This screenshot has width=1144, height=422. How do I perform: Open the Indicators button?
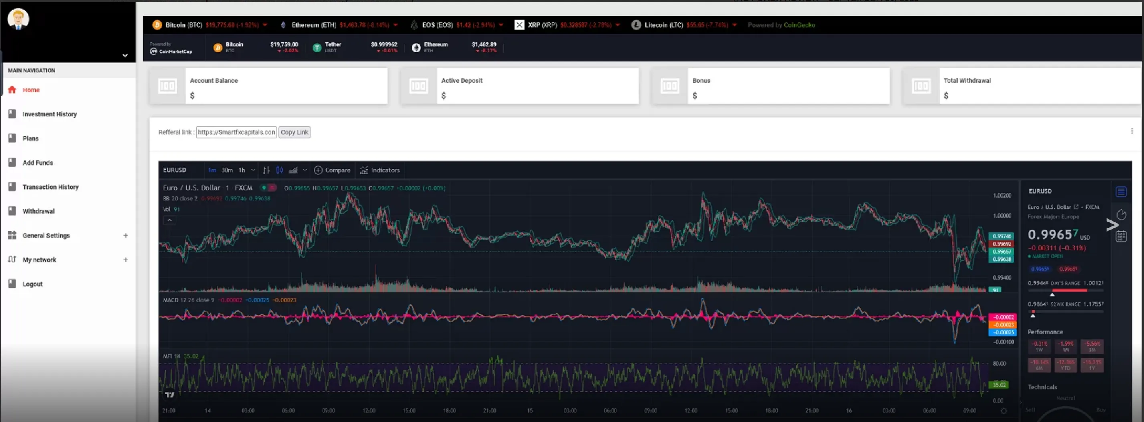(x=380, y=170)
